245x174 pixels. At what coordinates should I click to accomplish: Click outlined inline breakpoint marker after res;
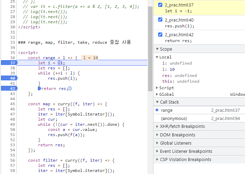pyautogui.click(x=70, y=89)
